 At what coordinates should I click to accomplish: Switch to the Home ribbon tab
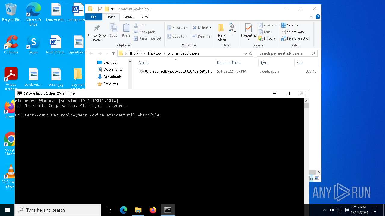point(111,17)
